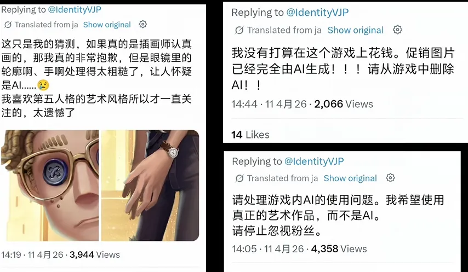The image size is (468, 272).
Task: Open the button-eye glasses image
Action: [49, 186]
